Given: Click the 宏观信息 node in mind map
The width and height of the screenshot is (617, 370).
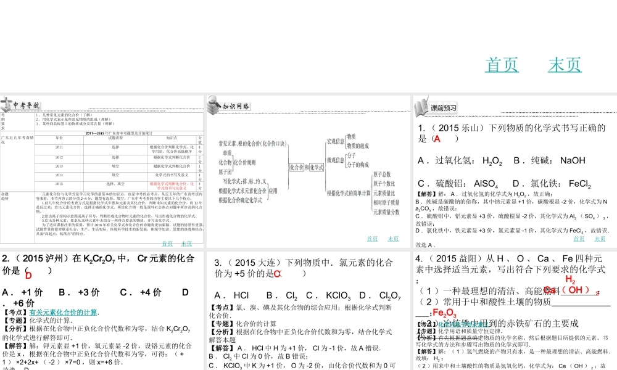Looking at the screenshot, I should [x=335, y=141].
